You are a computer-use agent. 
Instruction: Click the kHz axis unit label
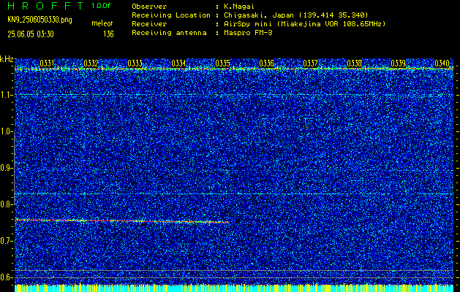7,59
